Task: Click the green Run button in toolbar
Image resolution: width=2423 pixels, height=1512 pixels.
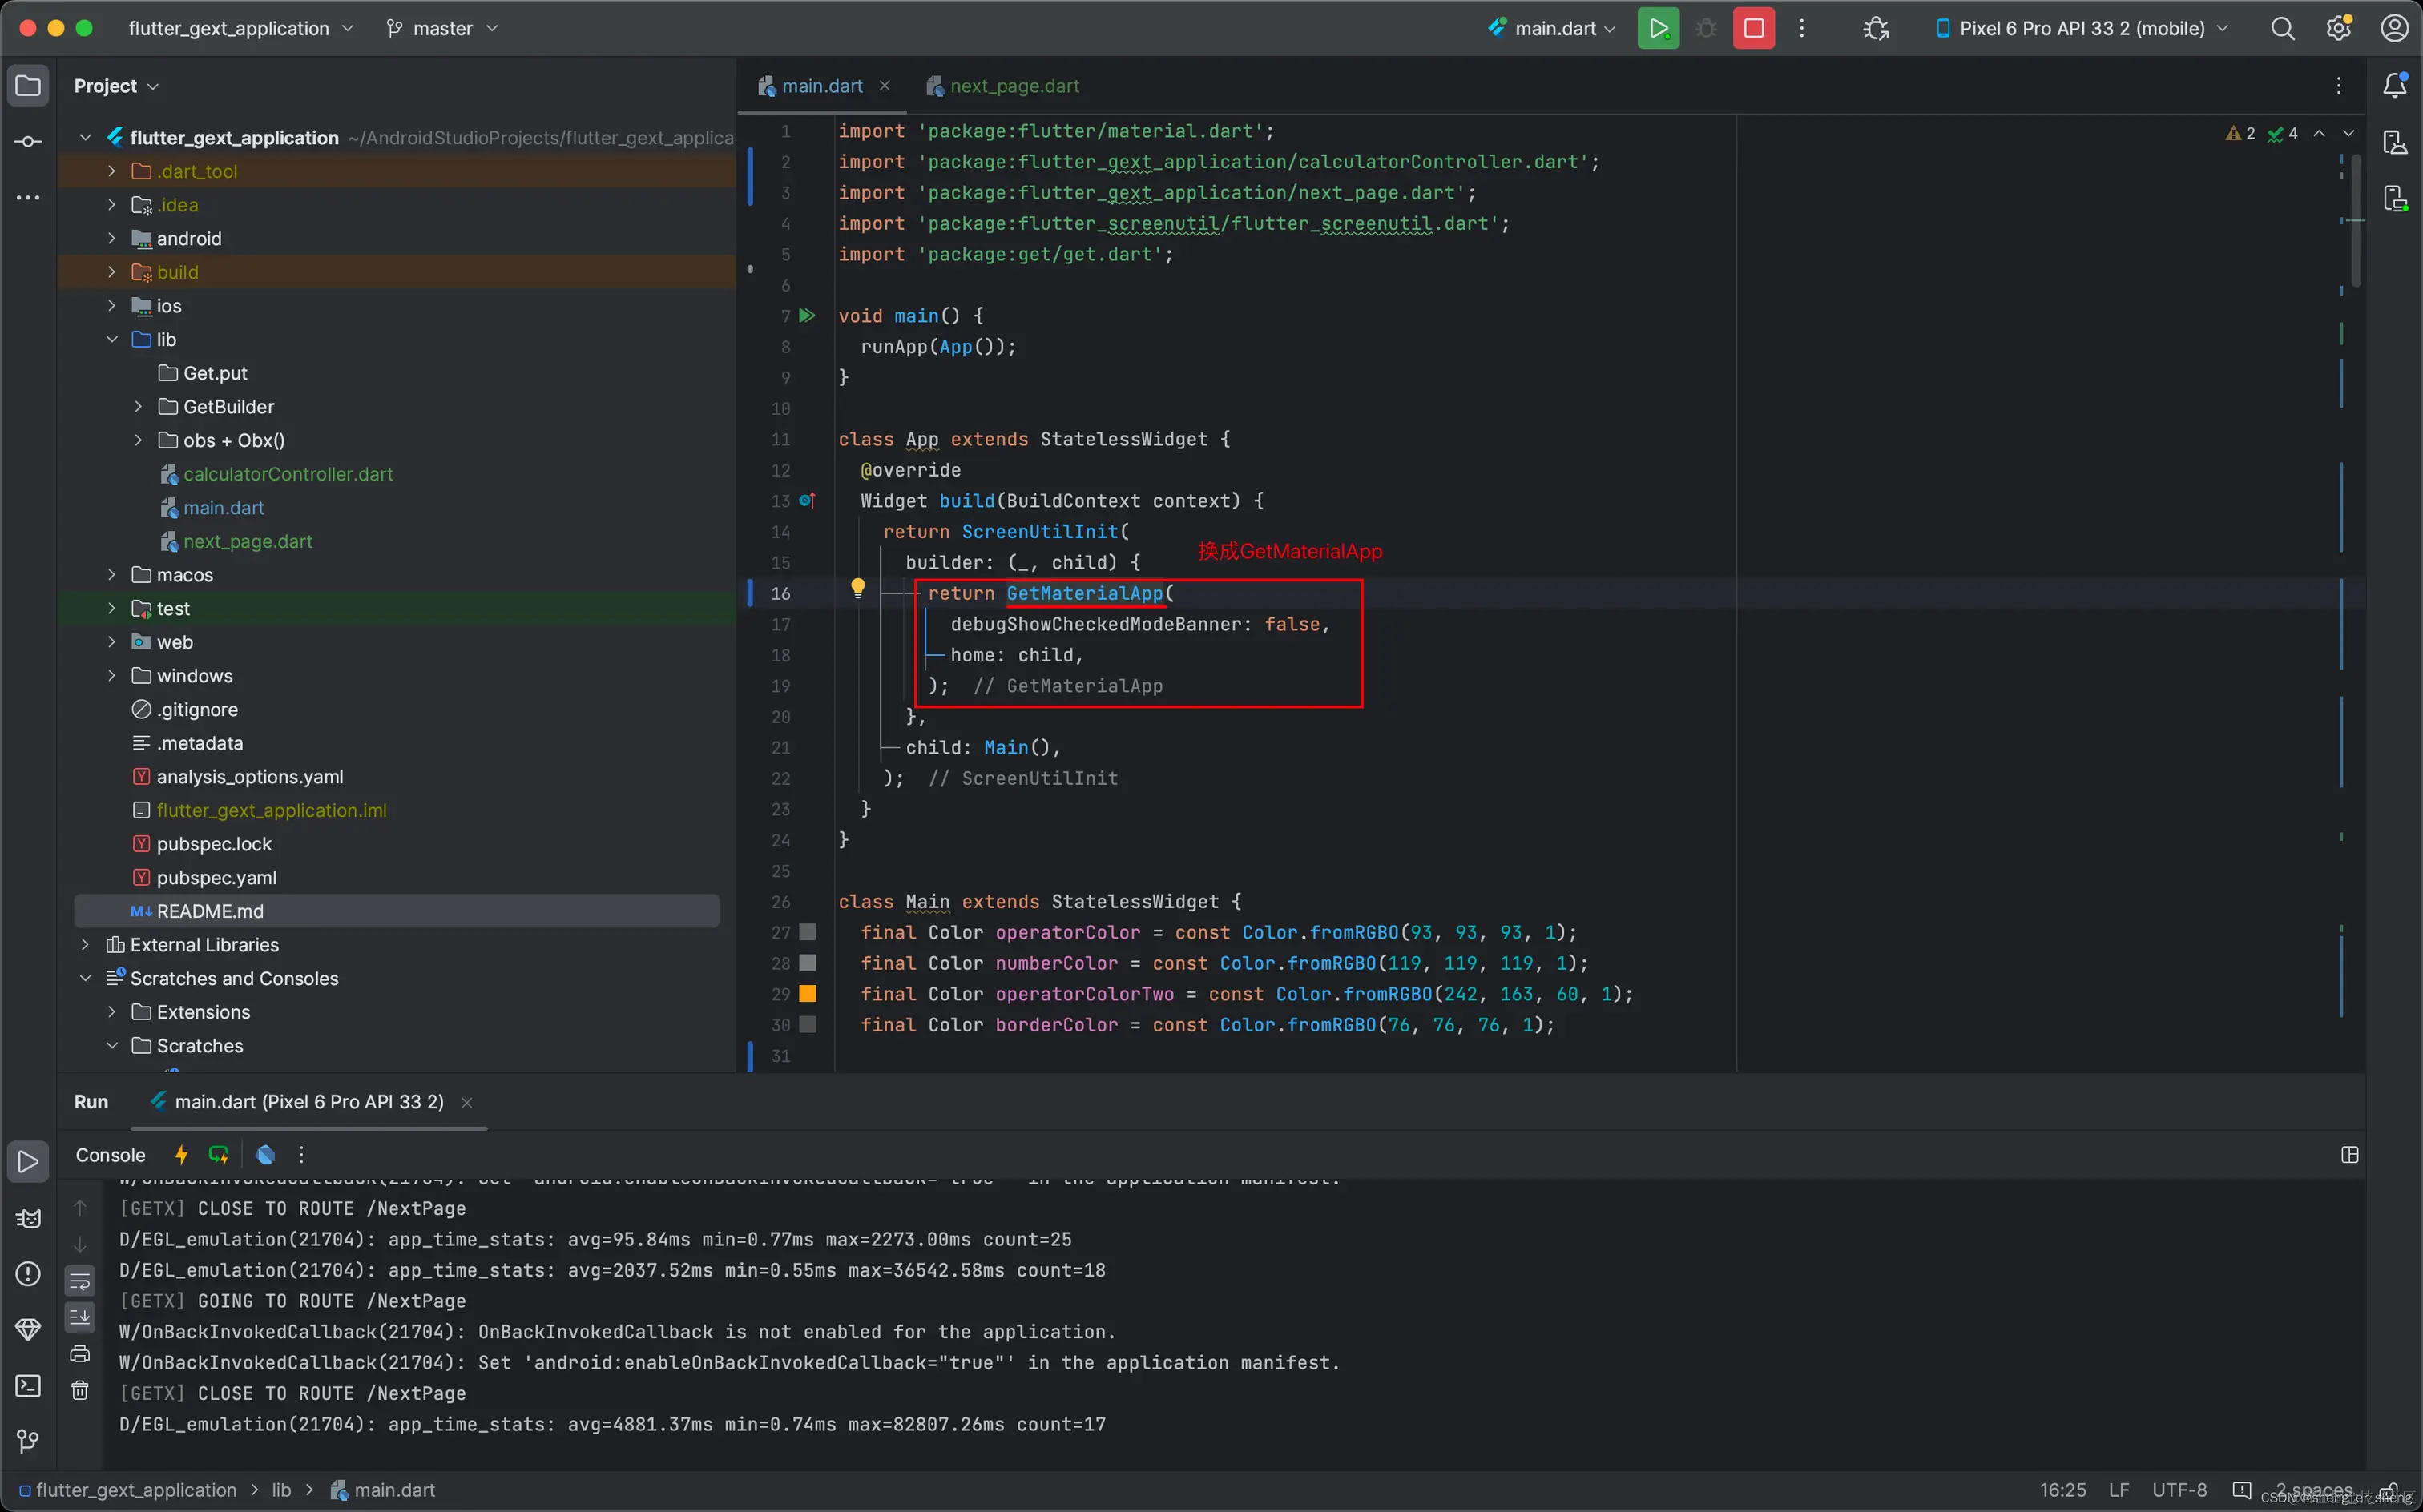Action: click(1658, 28)
